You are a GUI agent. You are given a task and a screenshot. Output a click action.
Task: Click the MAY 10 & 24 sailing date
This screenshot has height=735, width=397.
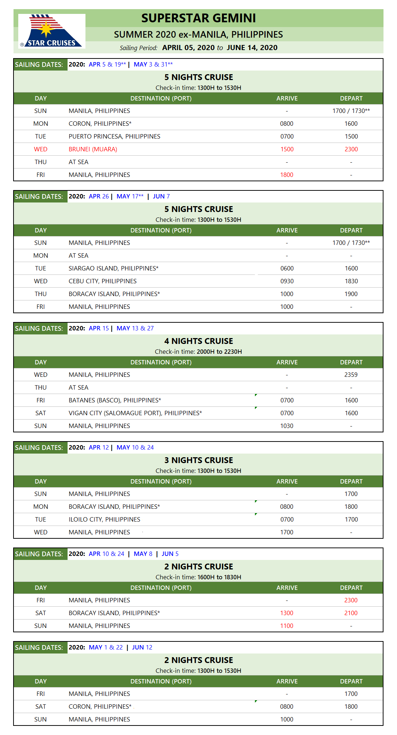(135, 447)
